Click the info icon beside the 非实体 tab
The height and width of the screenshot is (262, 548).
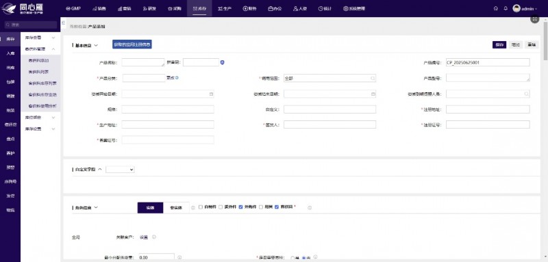pyautogui.click(x=193, y=207)
